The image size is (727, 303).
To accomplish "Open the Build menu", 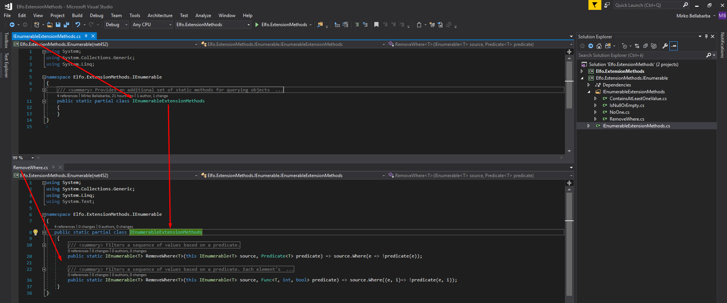I will 77,16.
